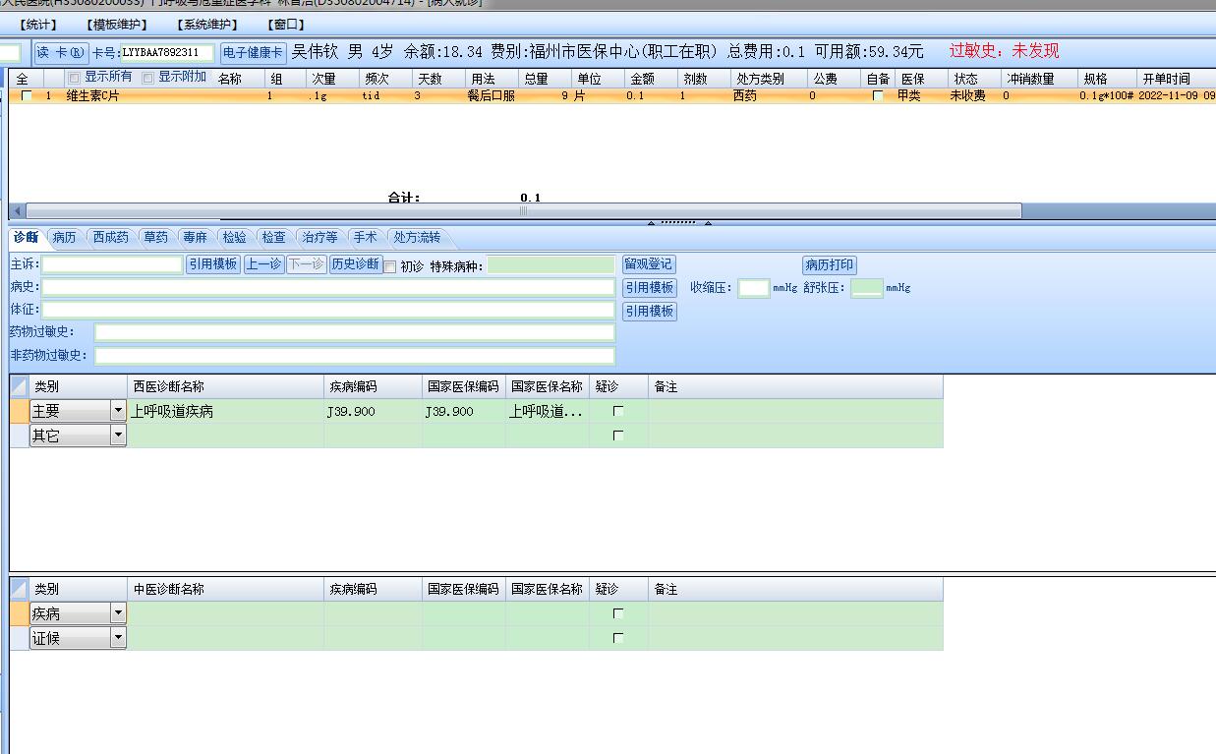Click the 西医诊断名称 column header

pyautogui.click(x=226, y=386)
